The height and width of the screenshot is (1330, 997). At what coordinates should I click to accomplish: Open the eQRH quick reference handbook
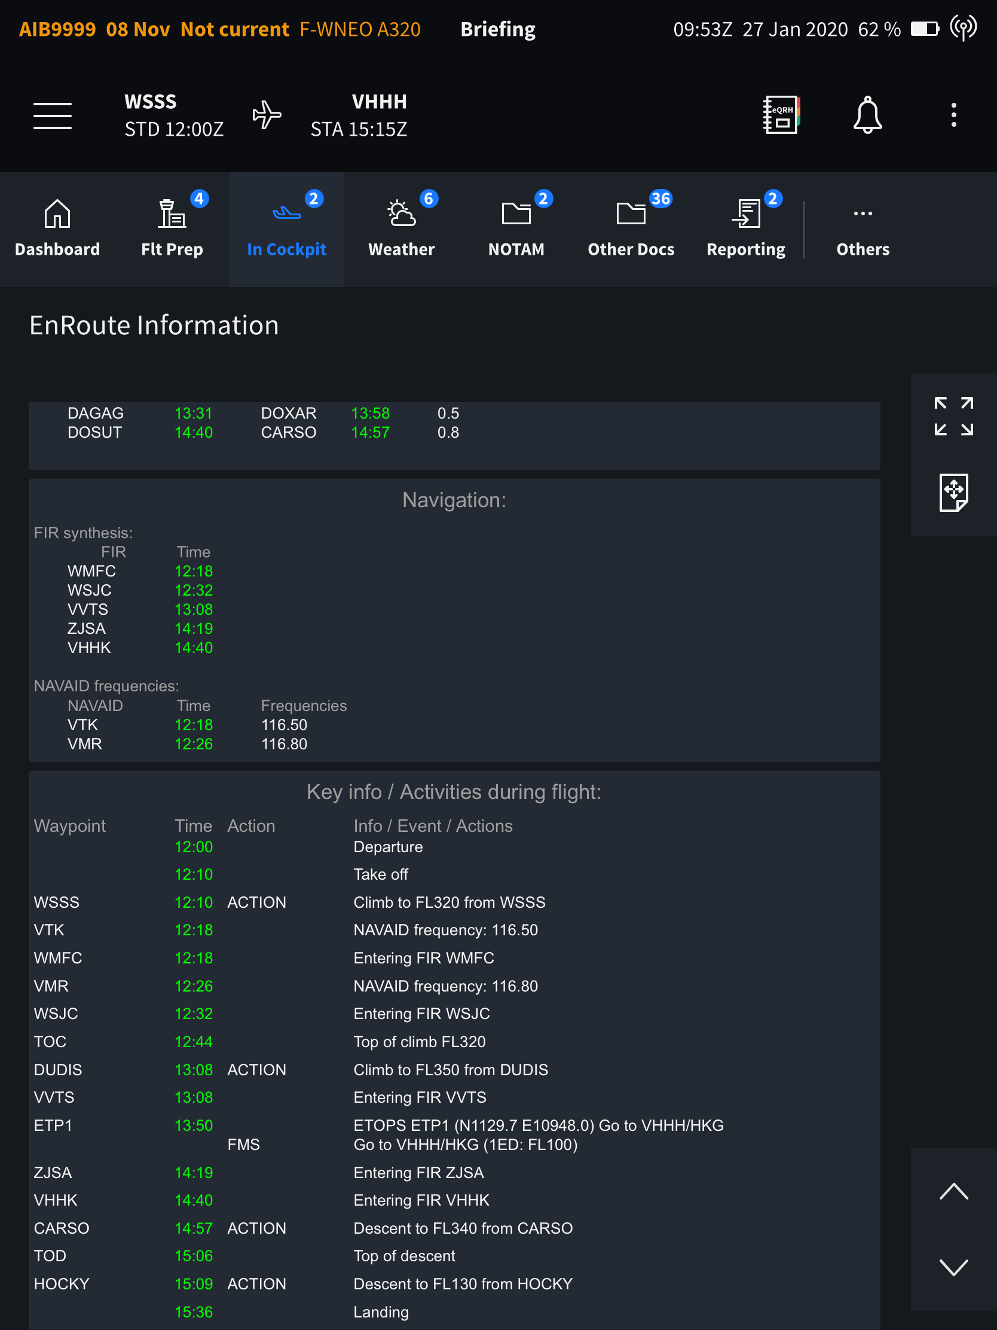781,114
